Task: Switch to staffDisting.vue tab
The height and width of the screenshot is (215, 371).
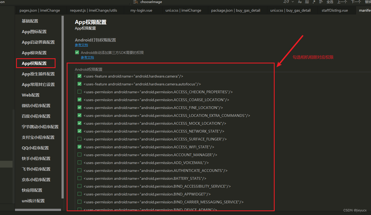Action: (335, 11)
